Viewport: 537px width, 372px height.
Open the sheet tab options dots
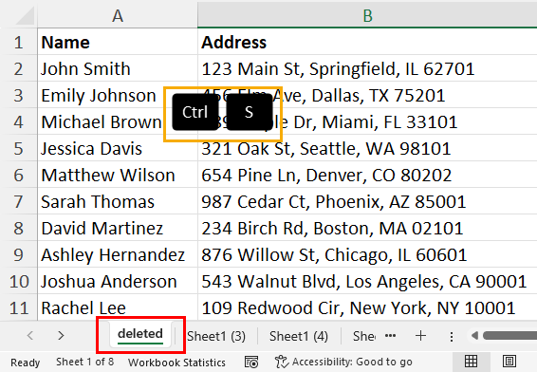pos(452,337)
